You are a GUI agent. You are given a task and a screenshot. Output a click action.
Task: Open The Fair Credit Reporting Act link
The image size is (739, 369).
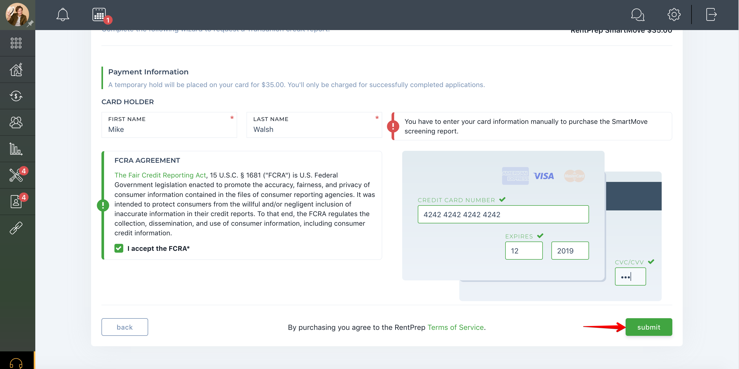pos(160,175)
